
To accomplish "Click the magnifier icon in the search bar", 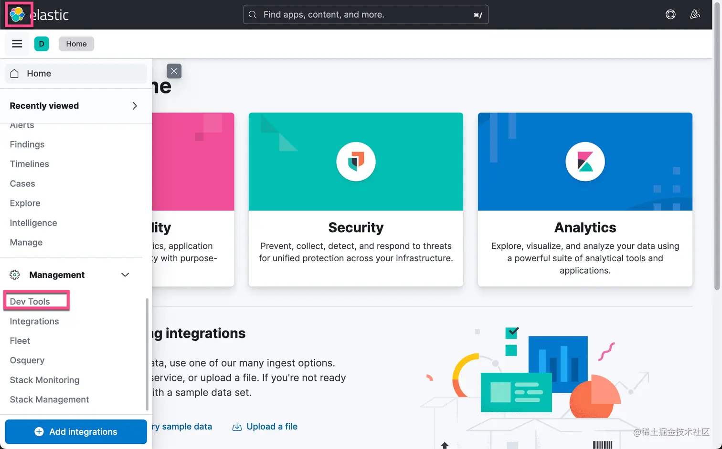I will 253,14.
